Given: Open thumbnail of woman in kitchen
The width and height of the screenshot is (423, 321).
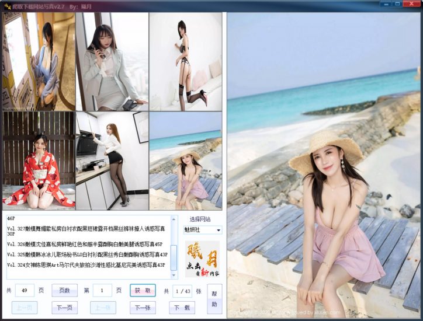Looking at the screenshot, I should [112, 161].
